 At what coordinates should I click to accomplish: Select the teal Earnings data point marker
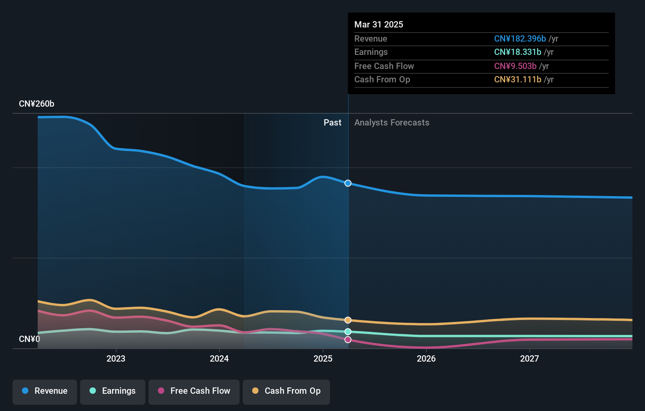point(348,332)
